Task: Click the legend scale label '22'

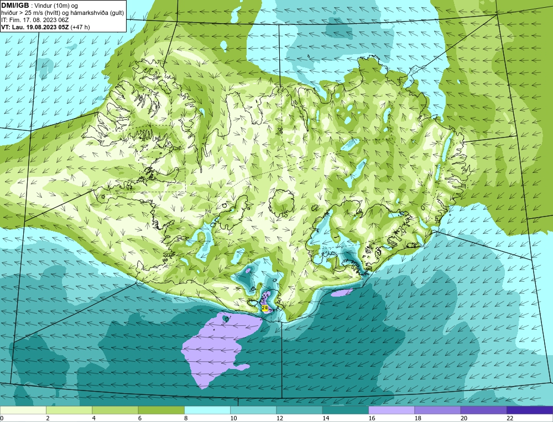Action: pos(510,418)
